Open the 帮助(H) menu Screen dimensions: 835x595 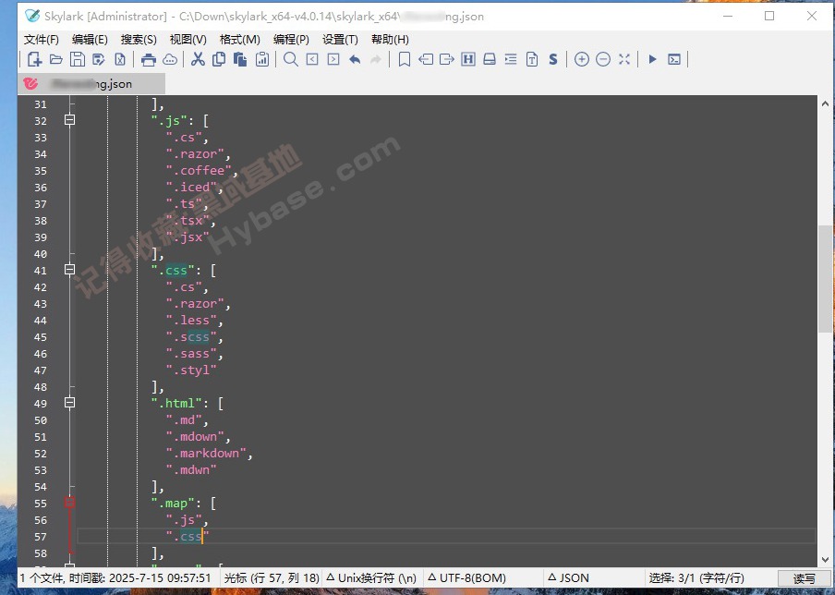pos(390,40)
